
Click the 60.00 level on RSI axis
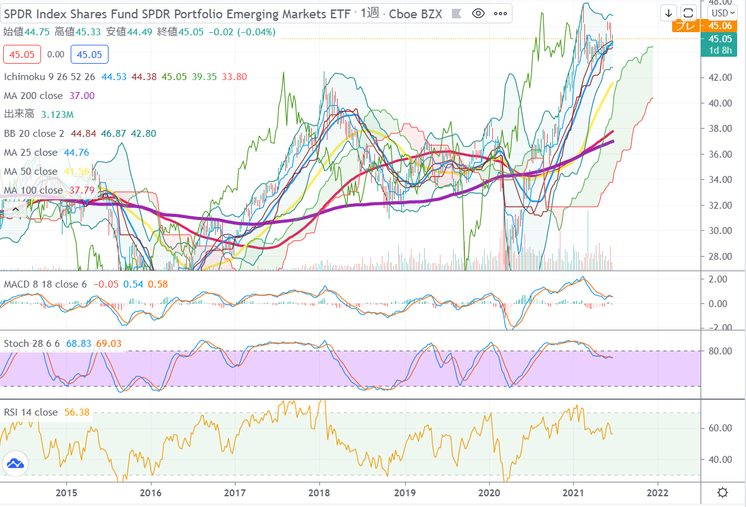point(720,428)
